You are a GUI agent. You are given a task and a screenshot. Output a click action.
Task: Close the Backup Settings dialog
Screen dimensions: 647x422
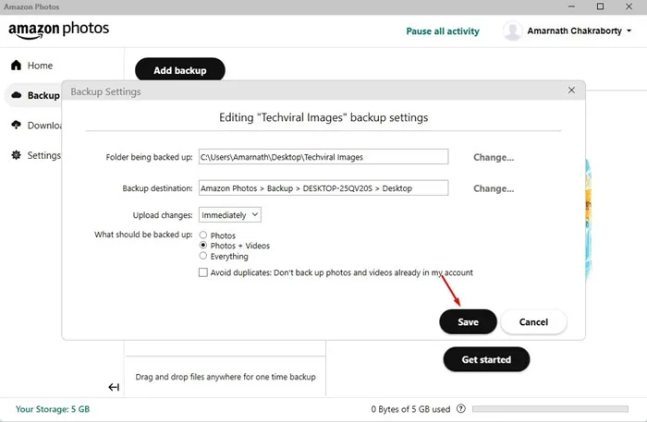tap(571, 90)
